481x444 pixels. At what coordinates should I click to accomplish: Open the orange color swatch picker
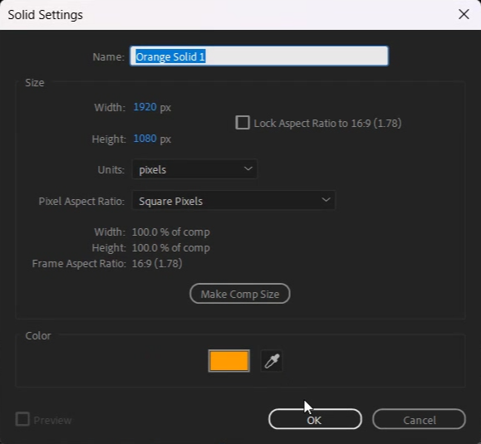[228, 361]
